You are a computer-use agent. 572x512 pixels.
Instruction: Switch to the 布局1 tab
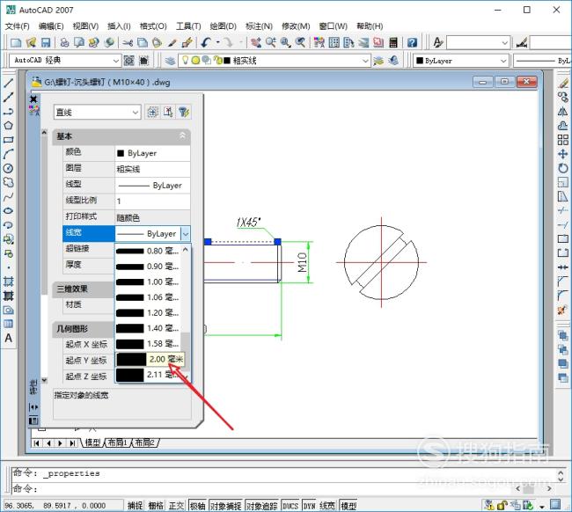click(117, 443)
